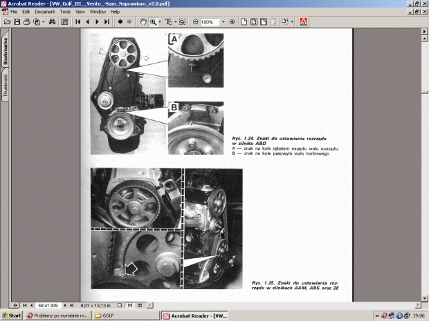Expand hidden system tray icons chevron
Image resolution: width=429 pixels, height=321 pixels.
coord(376,315)
